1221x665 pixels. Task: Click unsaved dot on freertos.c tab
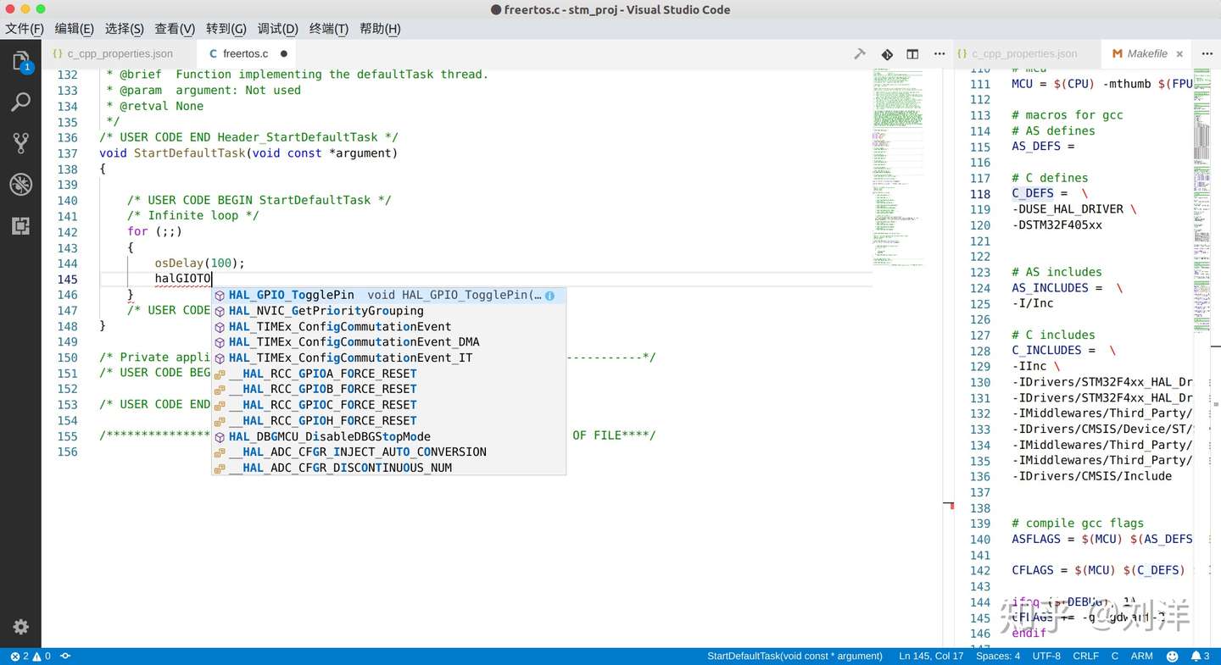(284, 53)
